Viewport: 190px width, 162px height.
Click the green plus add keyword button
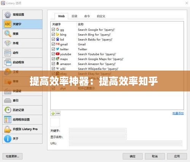(x=53, y=113)
